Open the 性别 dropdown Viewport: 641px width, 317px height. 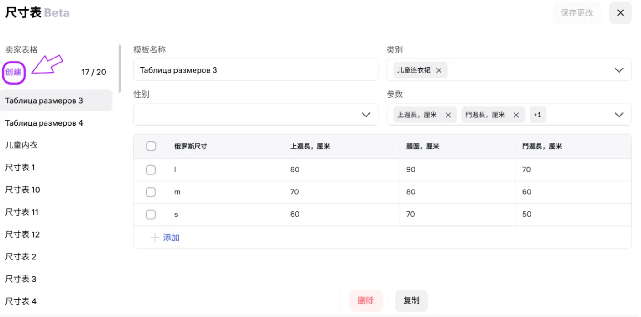[x=256, y=115]
